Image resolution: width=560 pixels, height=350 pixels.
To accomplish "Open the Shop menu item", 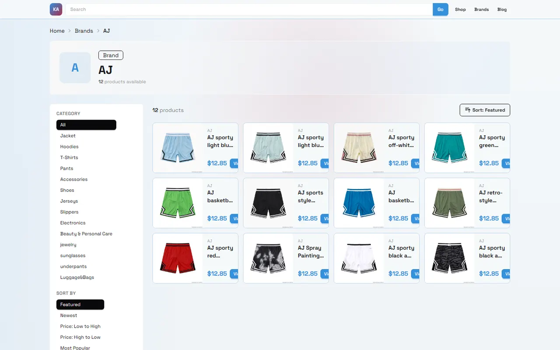I will pyautogui.click(x=460, y=9).
